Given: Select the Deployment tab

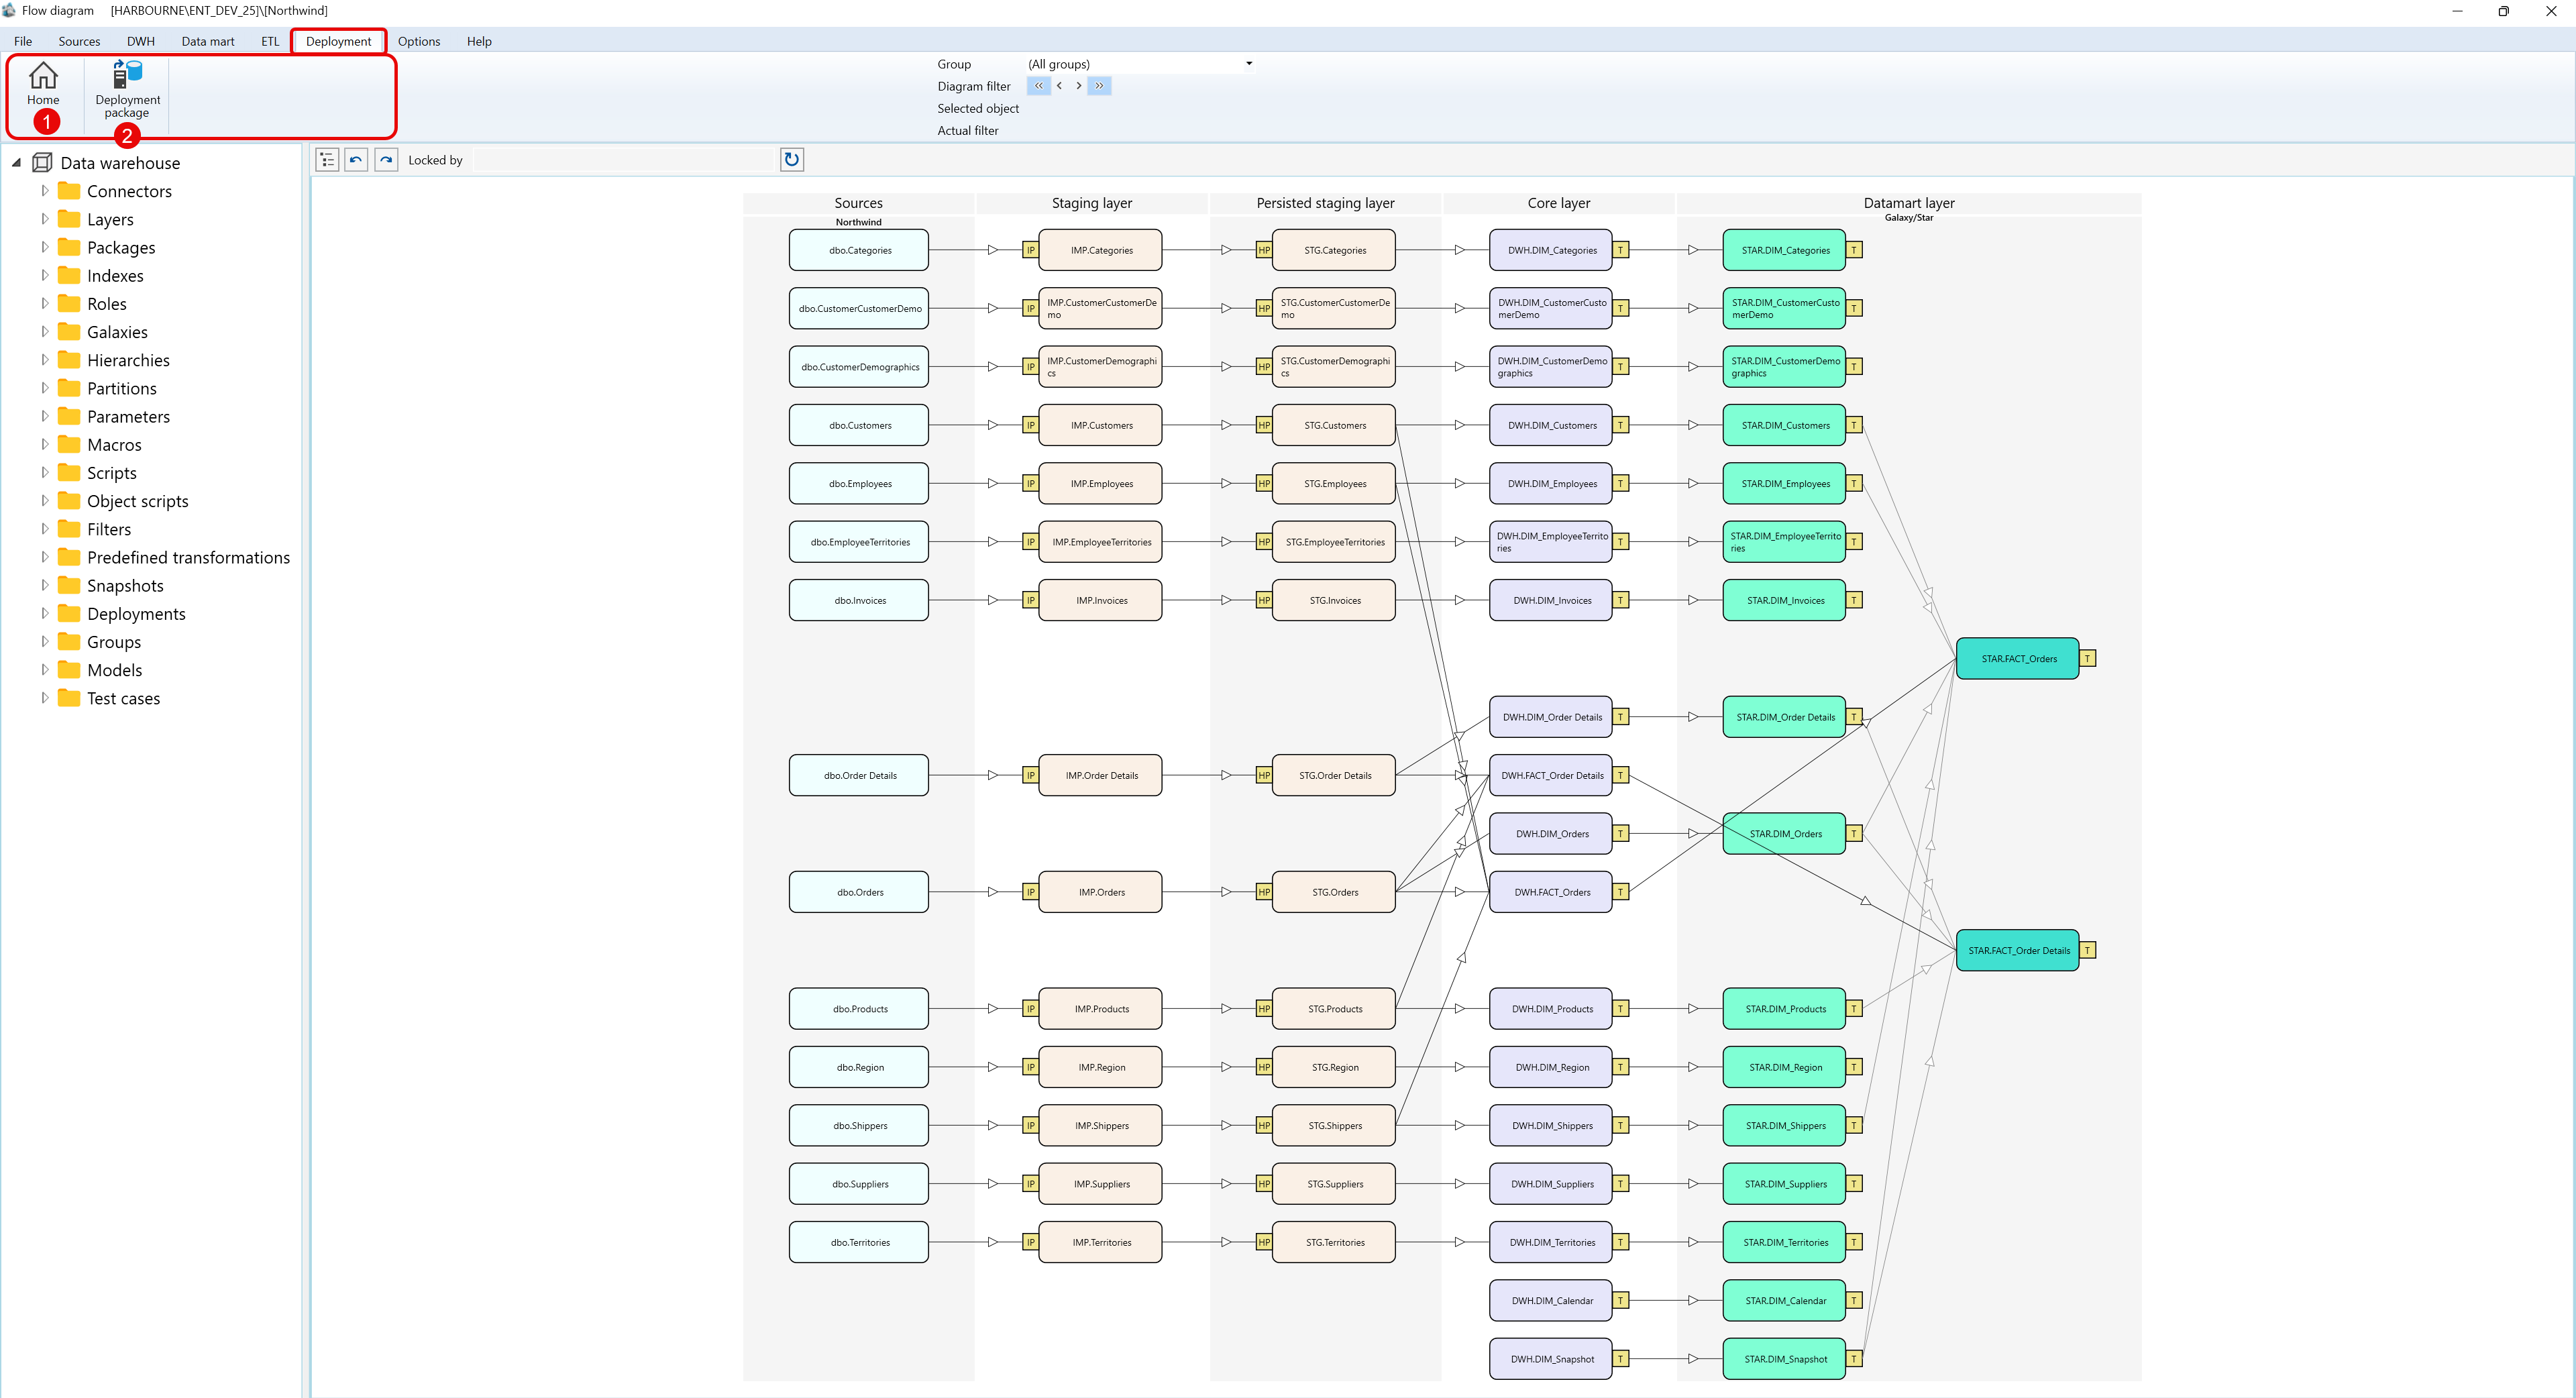Looking at the screenshot, I should click(338, 41).
